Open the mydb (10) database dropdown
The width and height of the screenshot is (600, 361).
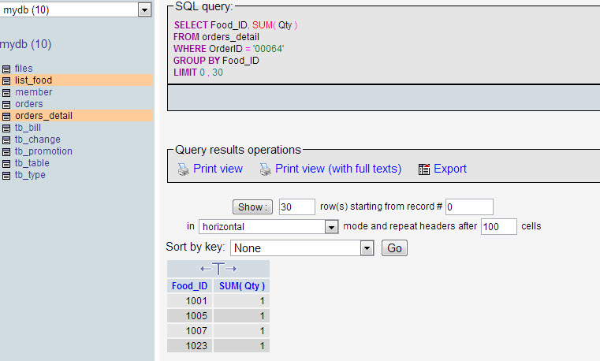[x=144, y=10]
